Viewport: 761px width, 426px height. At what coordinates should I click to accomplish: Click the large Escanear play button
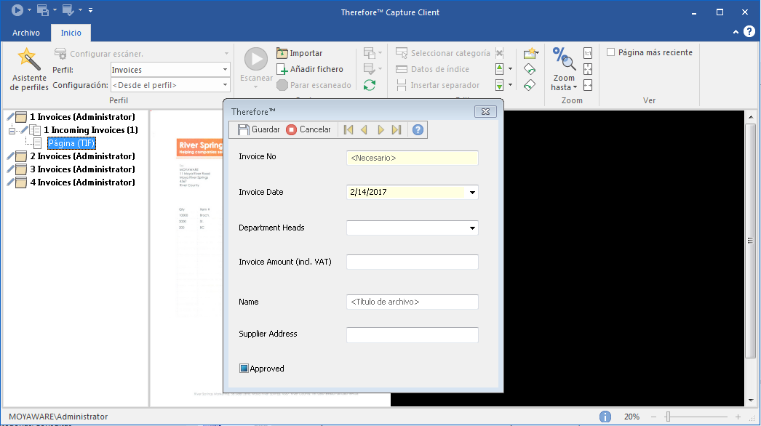coord(256,60)
